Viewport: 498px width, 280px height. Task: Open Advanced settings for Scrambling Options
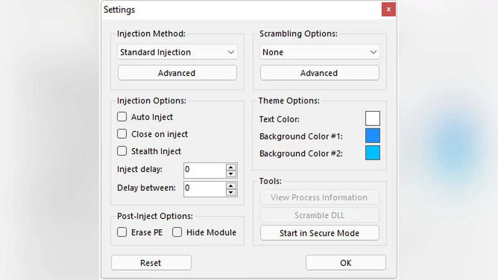(320, 73)
